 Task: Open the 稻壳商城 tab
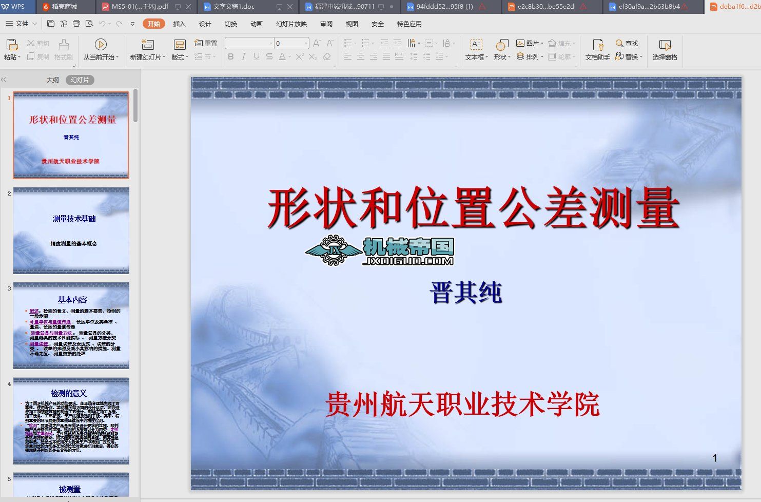click(64, 7)
